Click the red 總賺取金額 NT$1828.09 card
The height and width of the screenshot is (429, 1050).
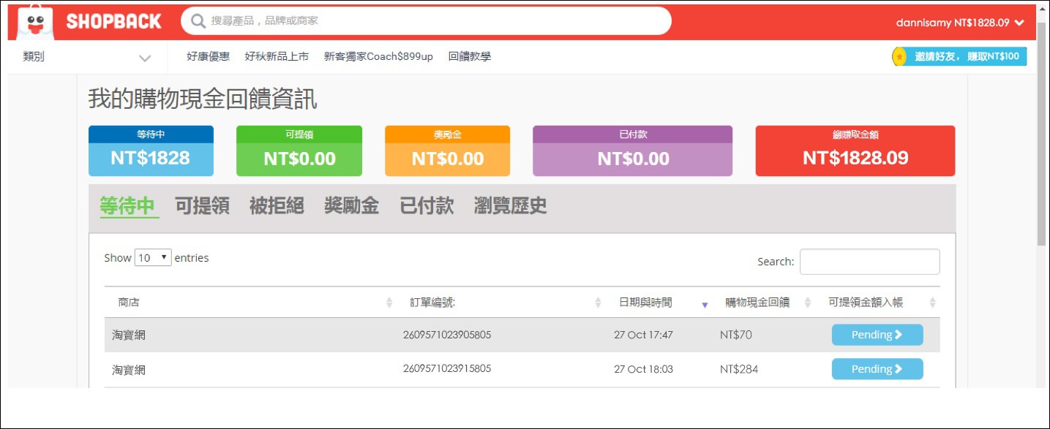(x=855, y=151)
